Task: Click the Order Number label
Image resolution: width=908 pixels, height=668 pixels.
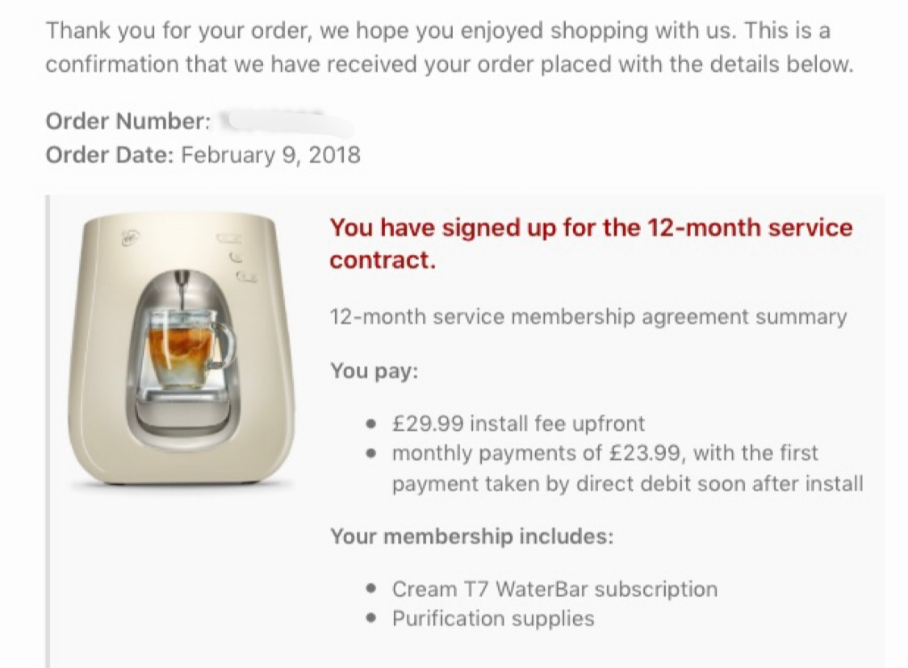Action: [x=128, y=121]
